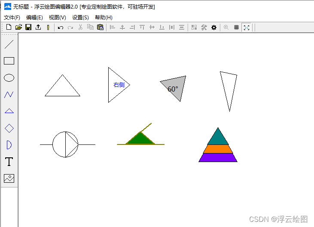Paste from clipboard icon
The image size is (314, 227).
pos(100,27)
